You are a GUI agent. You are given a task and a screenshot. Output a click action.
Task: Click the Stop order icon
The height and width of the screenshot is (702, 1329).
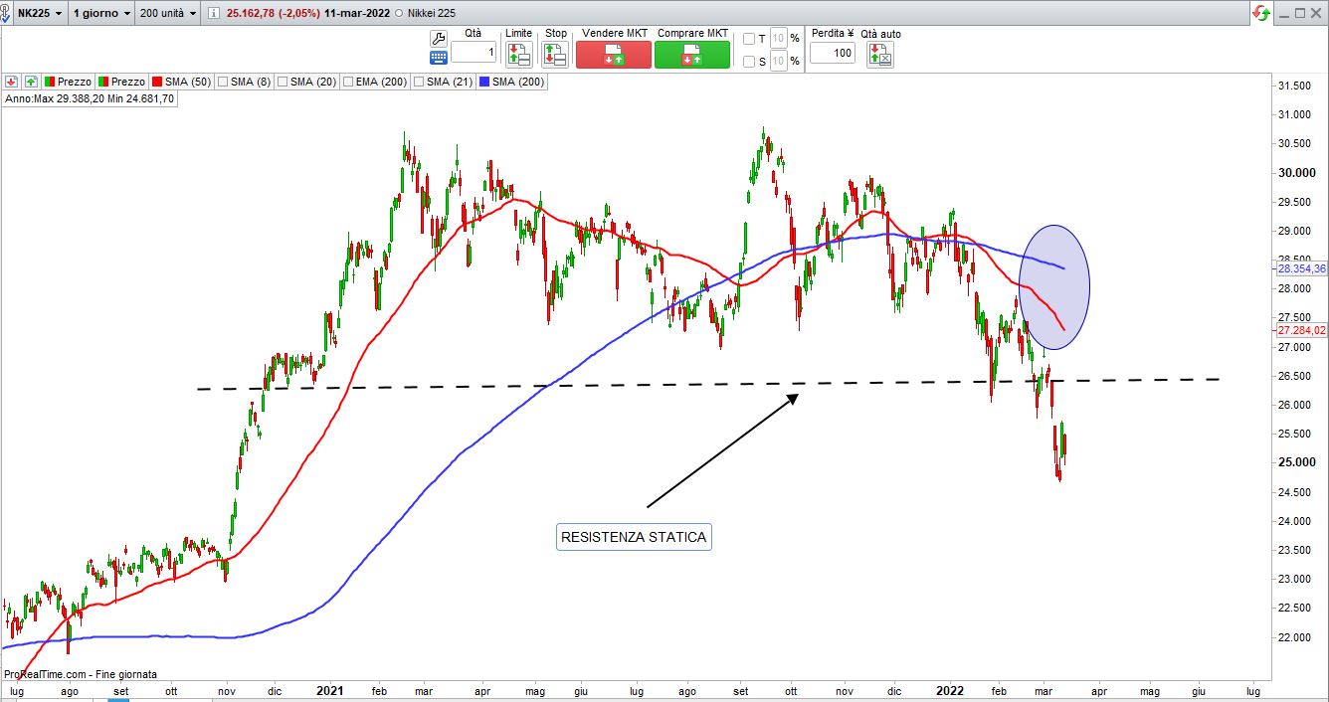(556, 54)
